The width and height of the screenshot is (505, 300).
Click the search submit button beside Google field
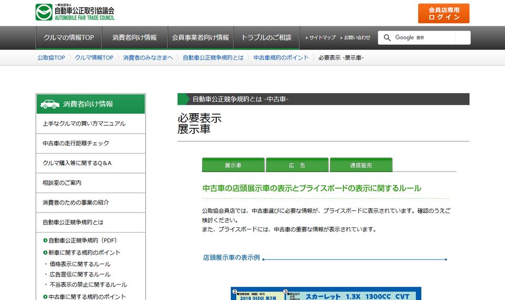(463, 38)
